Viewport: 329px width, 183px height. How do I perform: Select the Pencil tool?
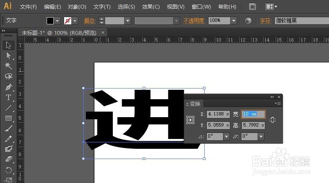tap(9, 139)
